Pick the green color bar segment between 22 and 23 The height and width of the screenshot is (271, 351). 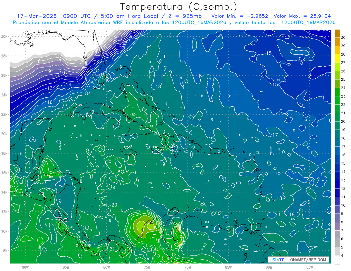pos(337,101)
